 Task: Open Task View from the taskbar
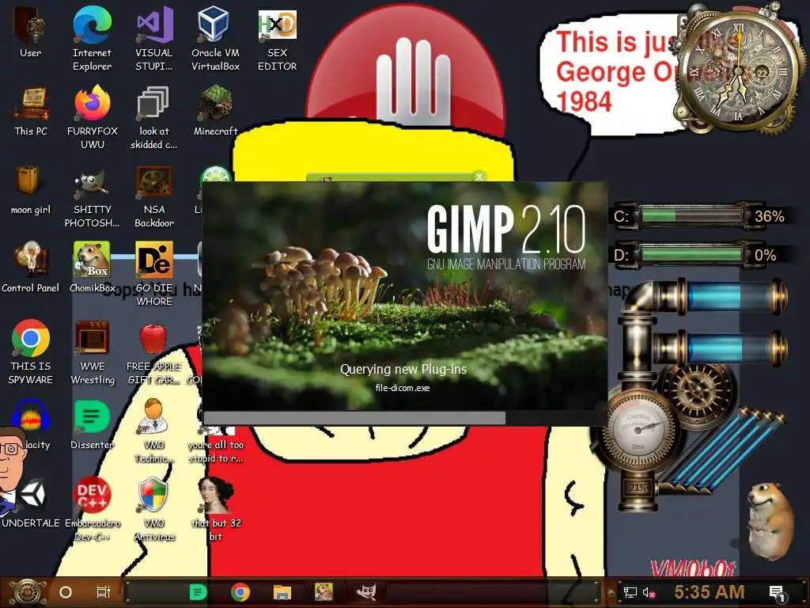click(x=104, y=592)
